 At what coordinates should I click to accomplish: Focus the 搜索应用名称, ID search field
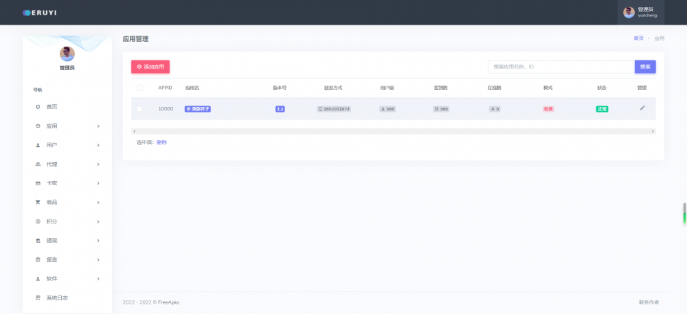pyautogui.click(x=561, y=67)
